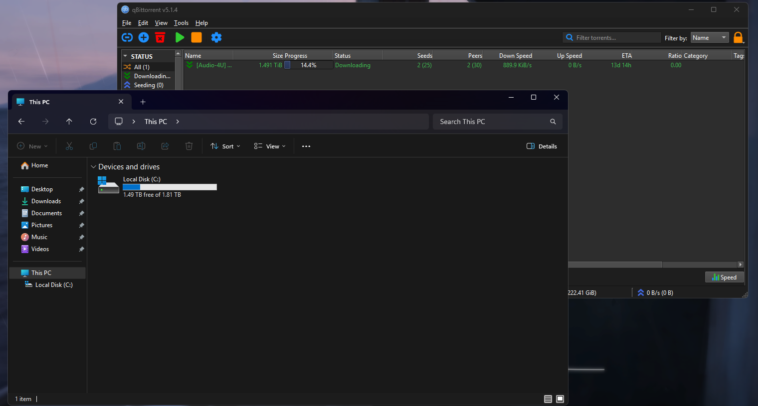Open qBittorrent's add torrent link icon
The height and width of the screenshot is (406, 758).
coord(127,37)
